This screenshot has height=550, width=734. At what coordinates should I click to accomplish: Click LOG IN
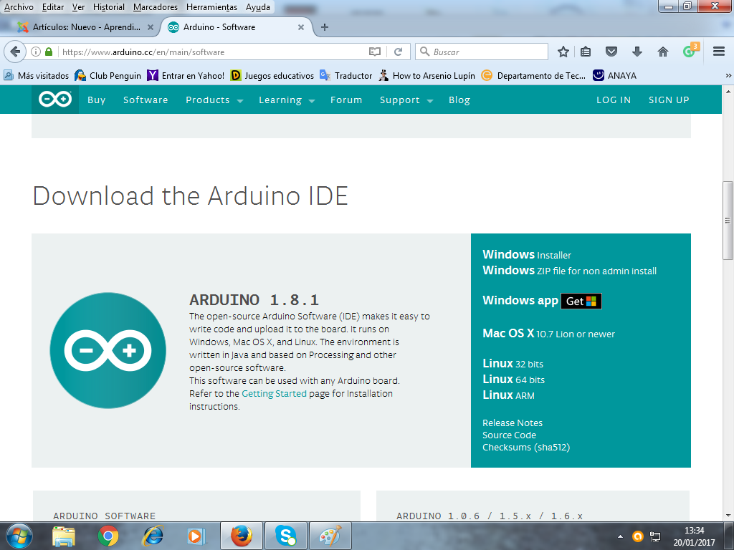pyautogui.click(x=614, y=100)
